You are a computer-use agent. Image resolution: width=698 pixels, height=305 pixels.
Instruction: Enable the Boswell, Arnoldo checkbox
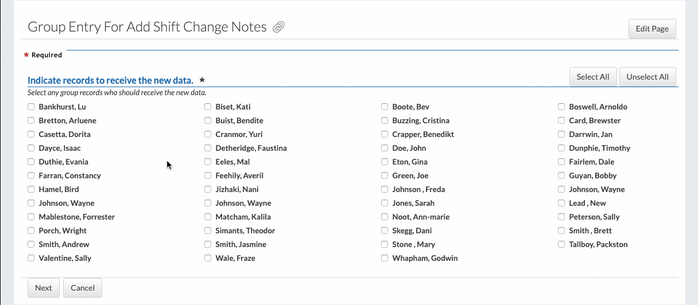(561, 107)
